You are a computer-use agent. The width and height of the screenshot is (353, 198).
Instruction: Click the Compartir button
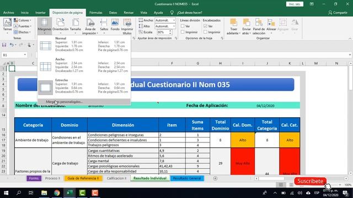338,13
